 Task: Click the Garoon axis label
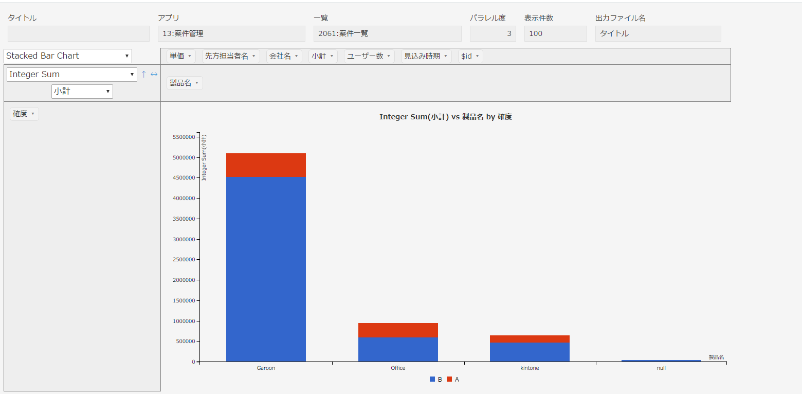(266, 368)
